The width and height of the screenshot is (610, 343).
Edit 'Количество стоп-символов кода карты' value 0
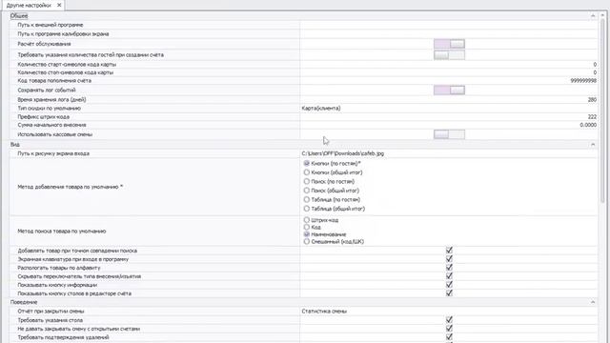coord(449,72)
